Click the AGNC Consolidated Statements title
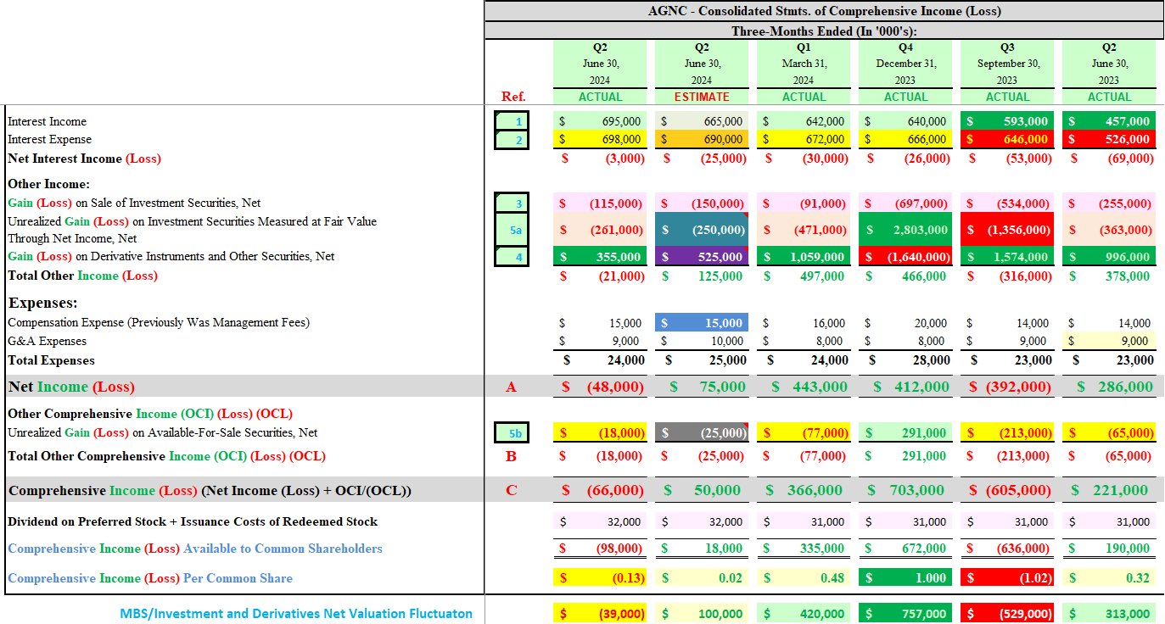The image size is (1165, 624). click(x=824, y=11)
